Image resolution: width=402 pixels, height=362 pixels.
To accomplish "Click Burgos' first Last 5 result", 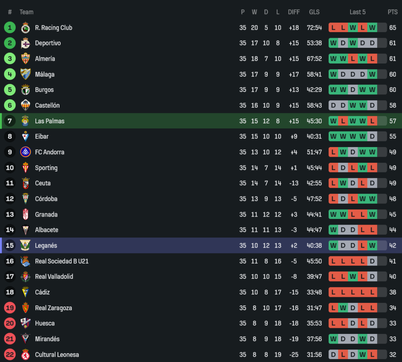I will (x=333, y=90).
